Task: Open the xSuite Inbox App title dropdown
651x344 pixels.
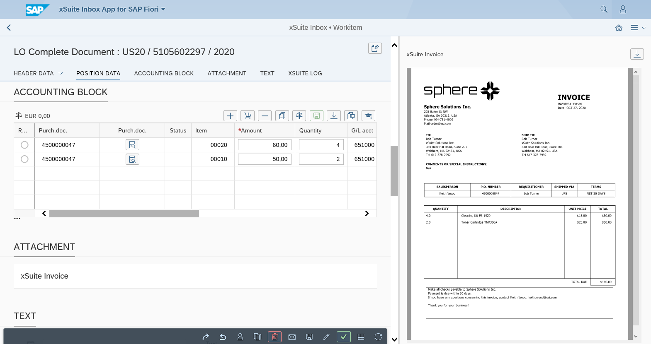Action: 163,9
